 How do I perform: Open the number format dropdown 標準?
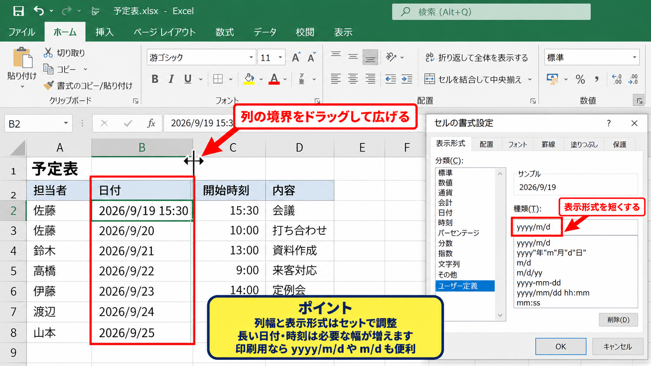coord(634,58)
